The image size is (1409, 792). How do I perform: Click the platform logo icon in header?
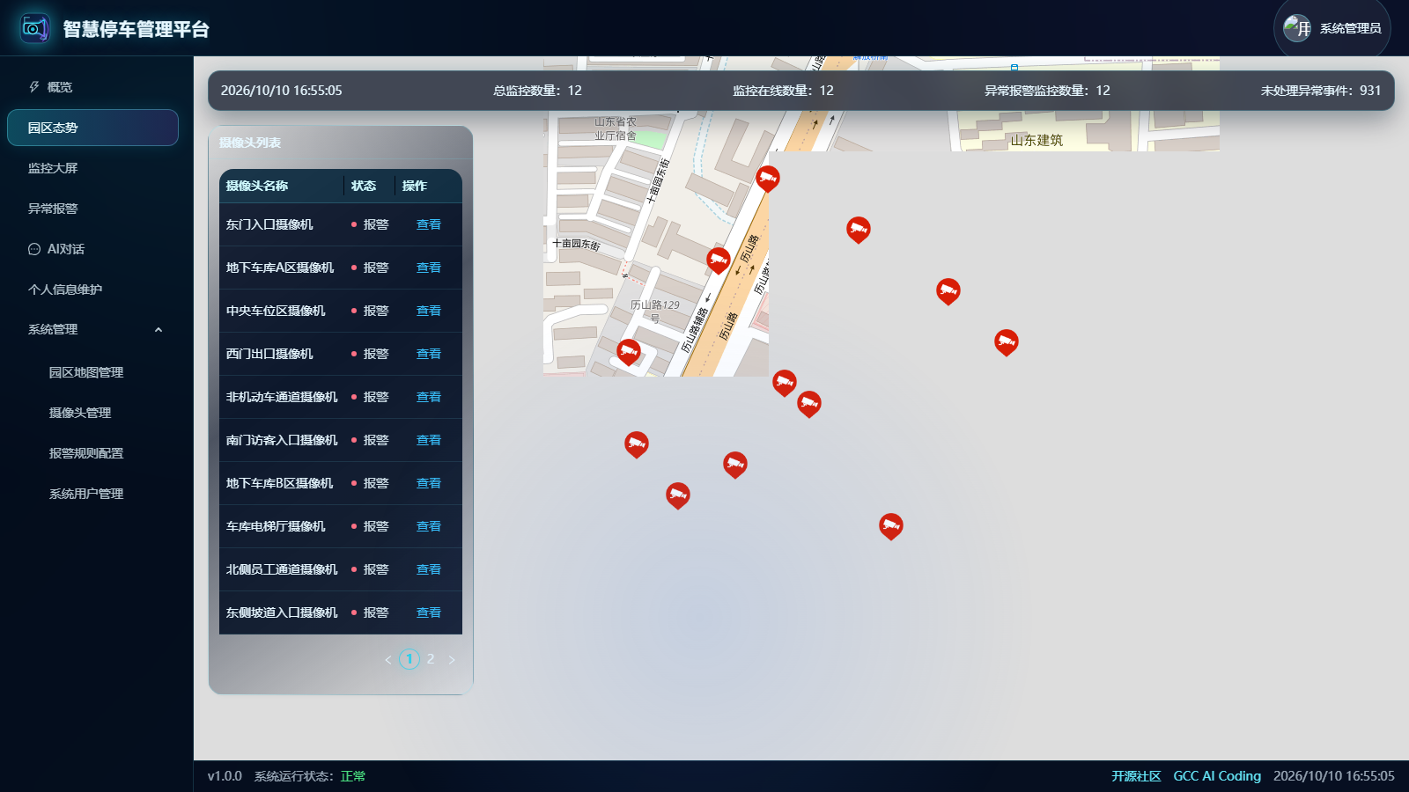pos(35,28)
